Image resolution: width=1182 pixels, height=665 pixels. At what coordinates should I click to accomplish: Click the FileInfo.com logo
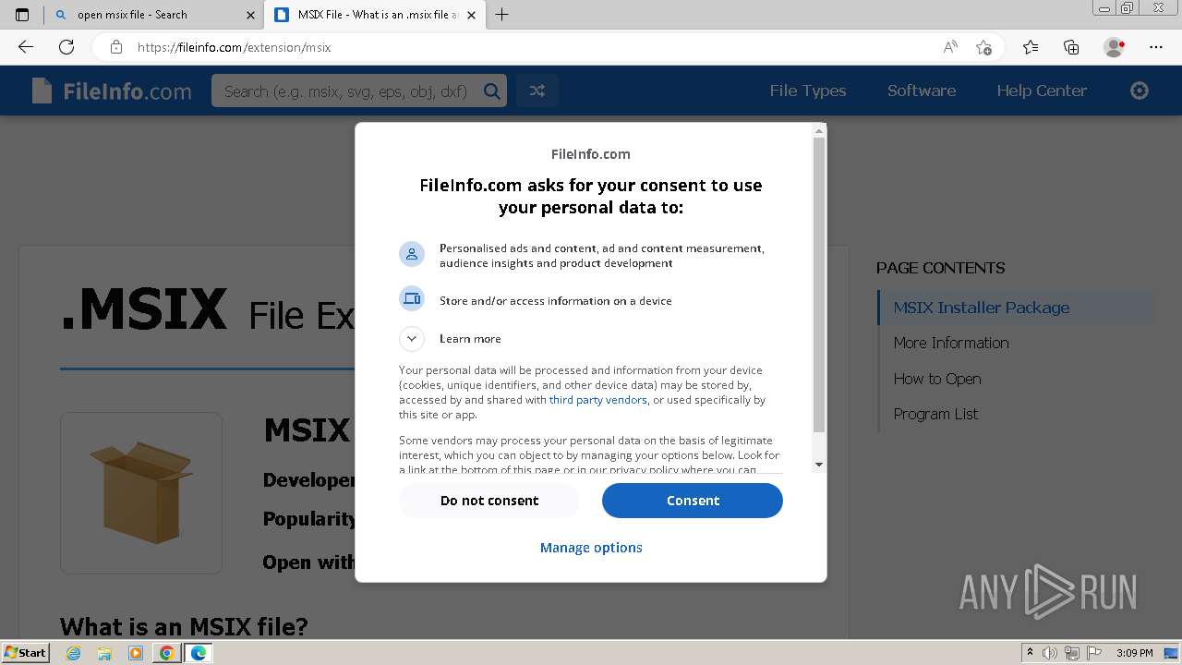[112, 91]
